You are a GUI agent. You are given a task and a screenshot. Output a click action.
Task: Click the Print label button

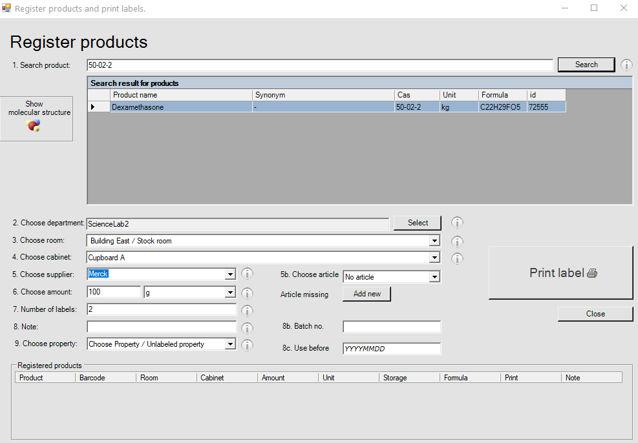[x=561, y=273]
